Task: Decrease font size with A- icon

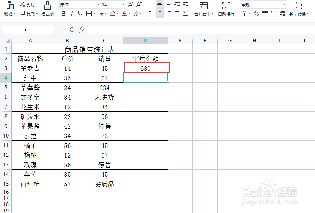Action: [138, 4]
